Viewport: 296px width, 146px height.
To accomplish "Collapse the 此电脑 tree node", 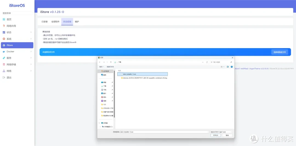I will pos(99,123).
